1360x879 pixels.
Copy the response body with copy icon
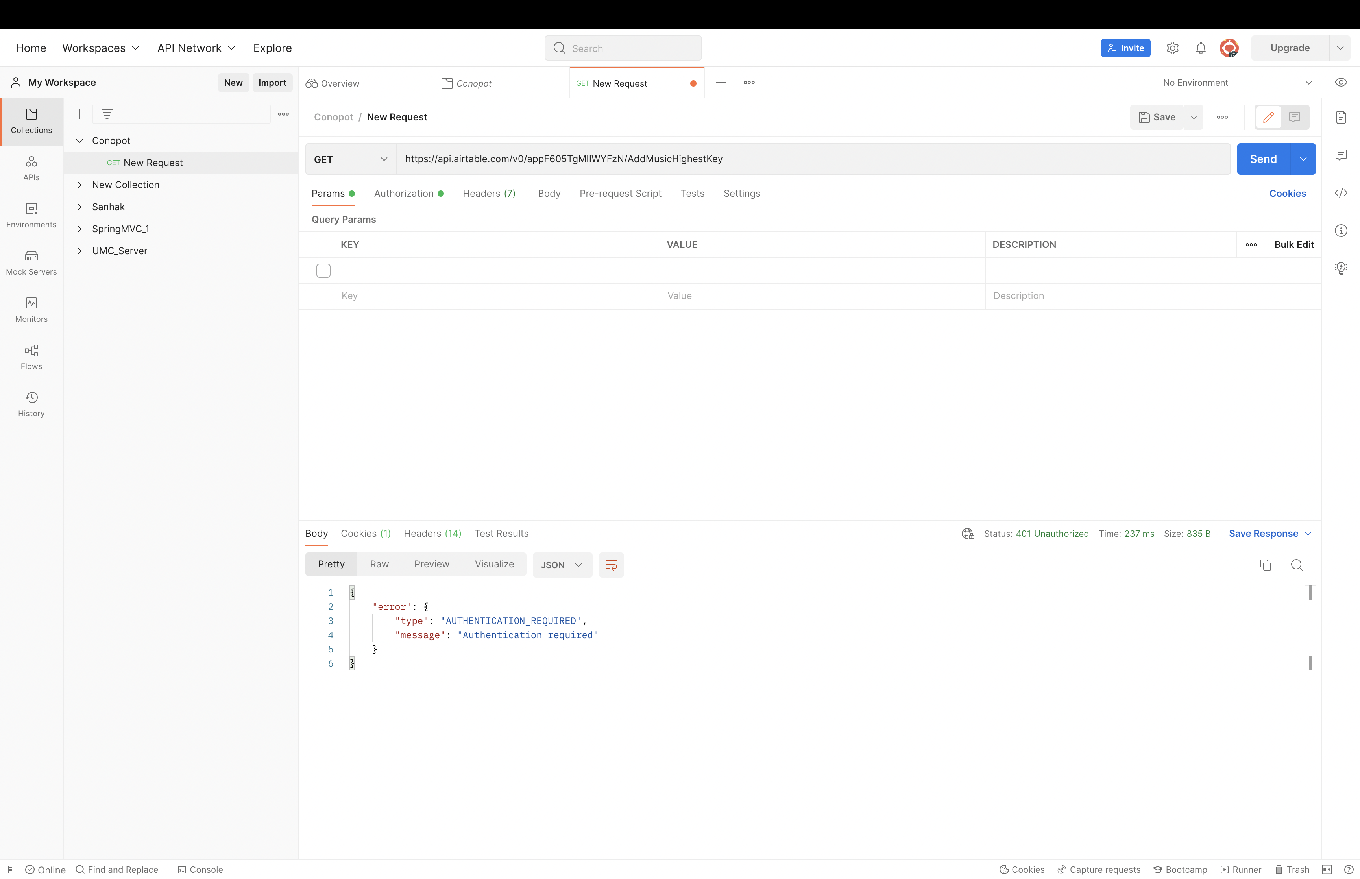[1265, 565]
